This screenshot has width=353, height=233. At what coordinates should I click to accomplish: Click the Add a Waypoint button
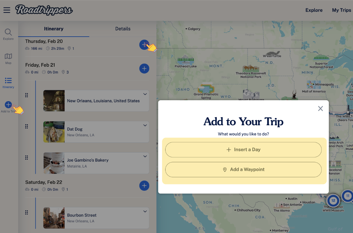coord(243,169)
